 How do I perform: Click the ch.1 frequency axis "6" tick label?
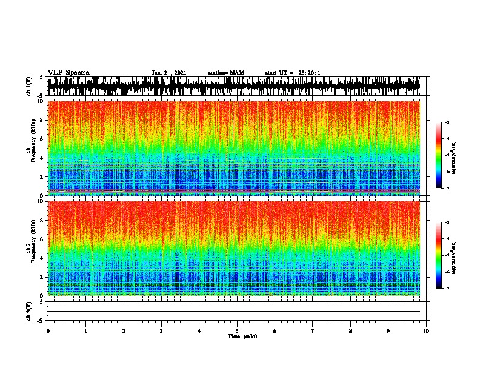(x=42, y=139)
